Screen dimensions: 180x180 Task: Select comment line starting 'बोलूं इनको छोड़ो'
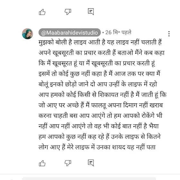(x=98, y=84)
